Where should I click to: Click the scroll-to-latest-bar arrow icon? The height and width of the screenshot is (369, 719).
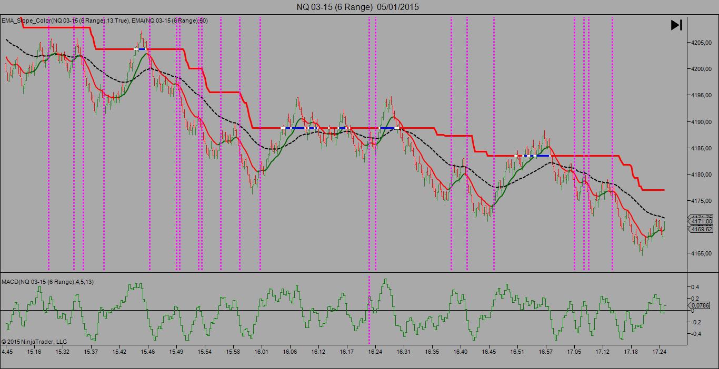click(x=676, y=25)
